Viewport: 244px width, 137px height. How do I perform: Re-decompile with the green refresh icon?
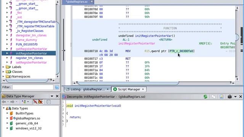[205, 97]
